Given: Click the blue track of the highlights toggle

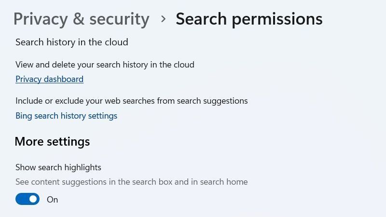Looking at the screenshot, I should click(22, 199).
